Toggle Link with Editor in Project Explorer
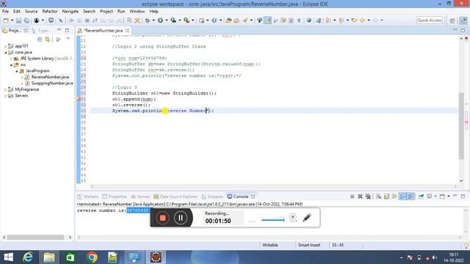Viewport: 470px width, 264px height. coord(48,40)
